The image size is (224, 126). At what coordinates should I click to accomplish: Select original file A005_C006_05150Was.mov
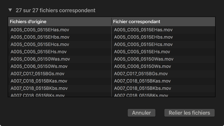[x=40, y=59]
